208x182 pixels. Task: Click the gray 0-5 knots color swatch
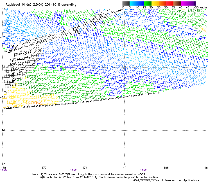(126, 3)
